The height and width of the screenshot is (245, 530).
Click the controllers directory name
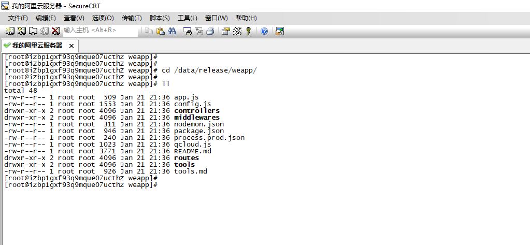click(x=197, y=111)
